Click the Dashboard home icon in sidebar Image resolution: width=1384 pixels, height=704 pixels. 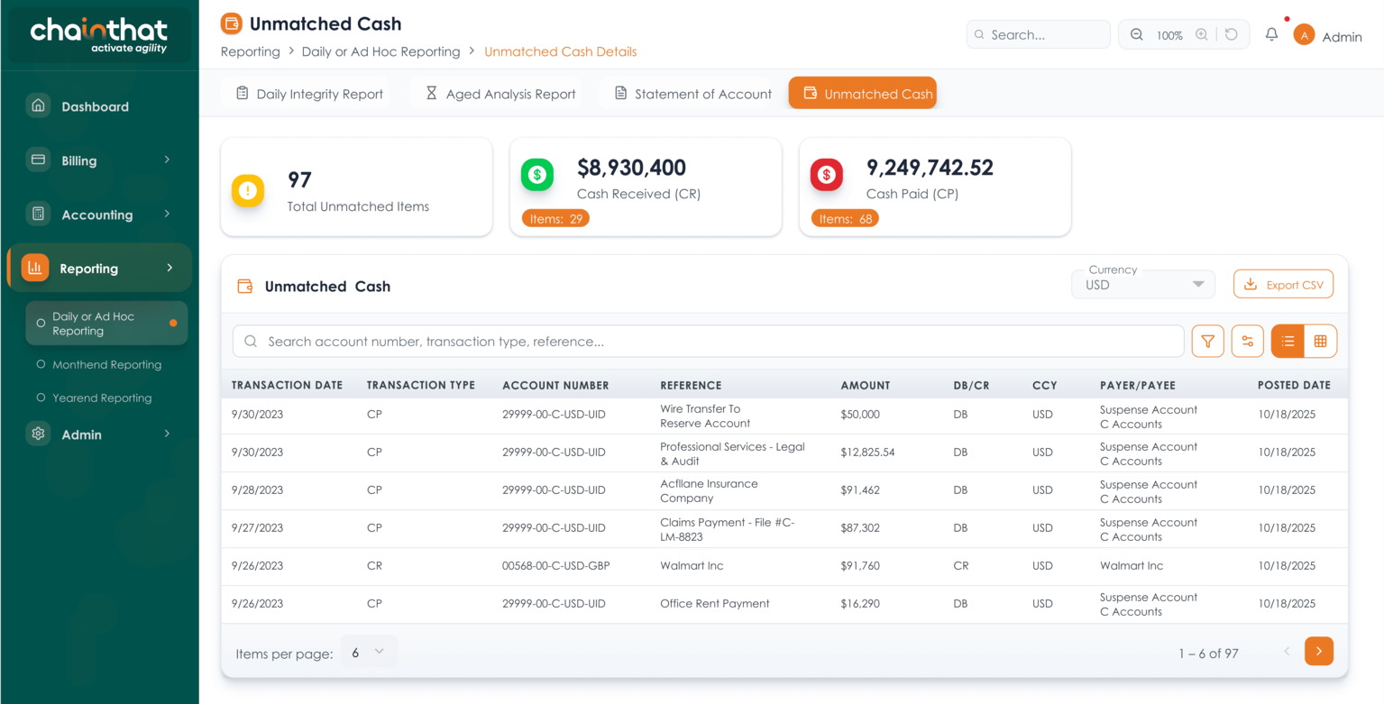pyautogui.click(x=38, y=105)
